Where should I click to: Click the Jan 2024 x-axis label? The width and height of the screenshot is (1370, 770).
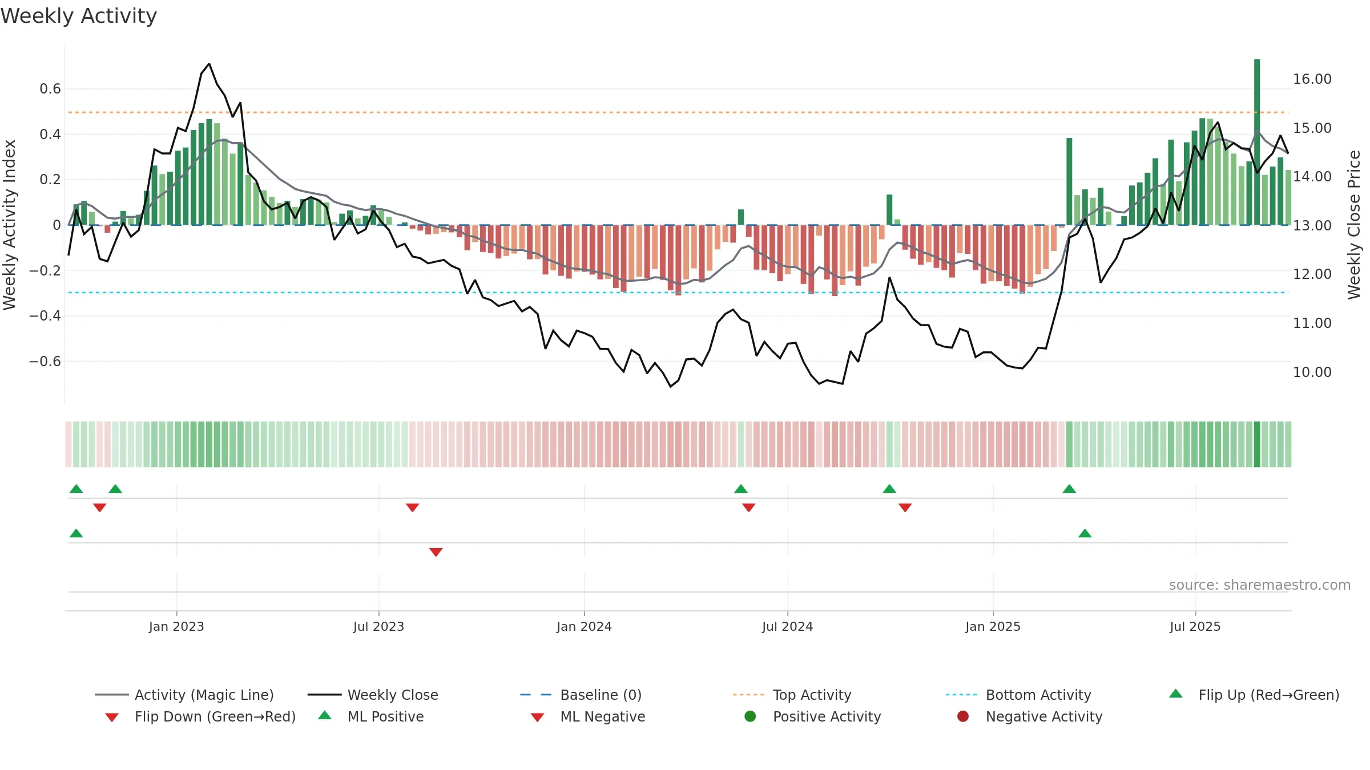[x=584, y=627]
